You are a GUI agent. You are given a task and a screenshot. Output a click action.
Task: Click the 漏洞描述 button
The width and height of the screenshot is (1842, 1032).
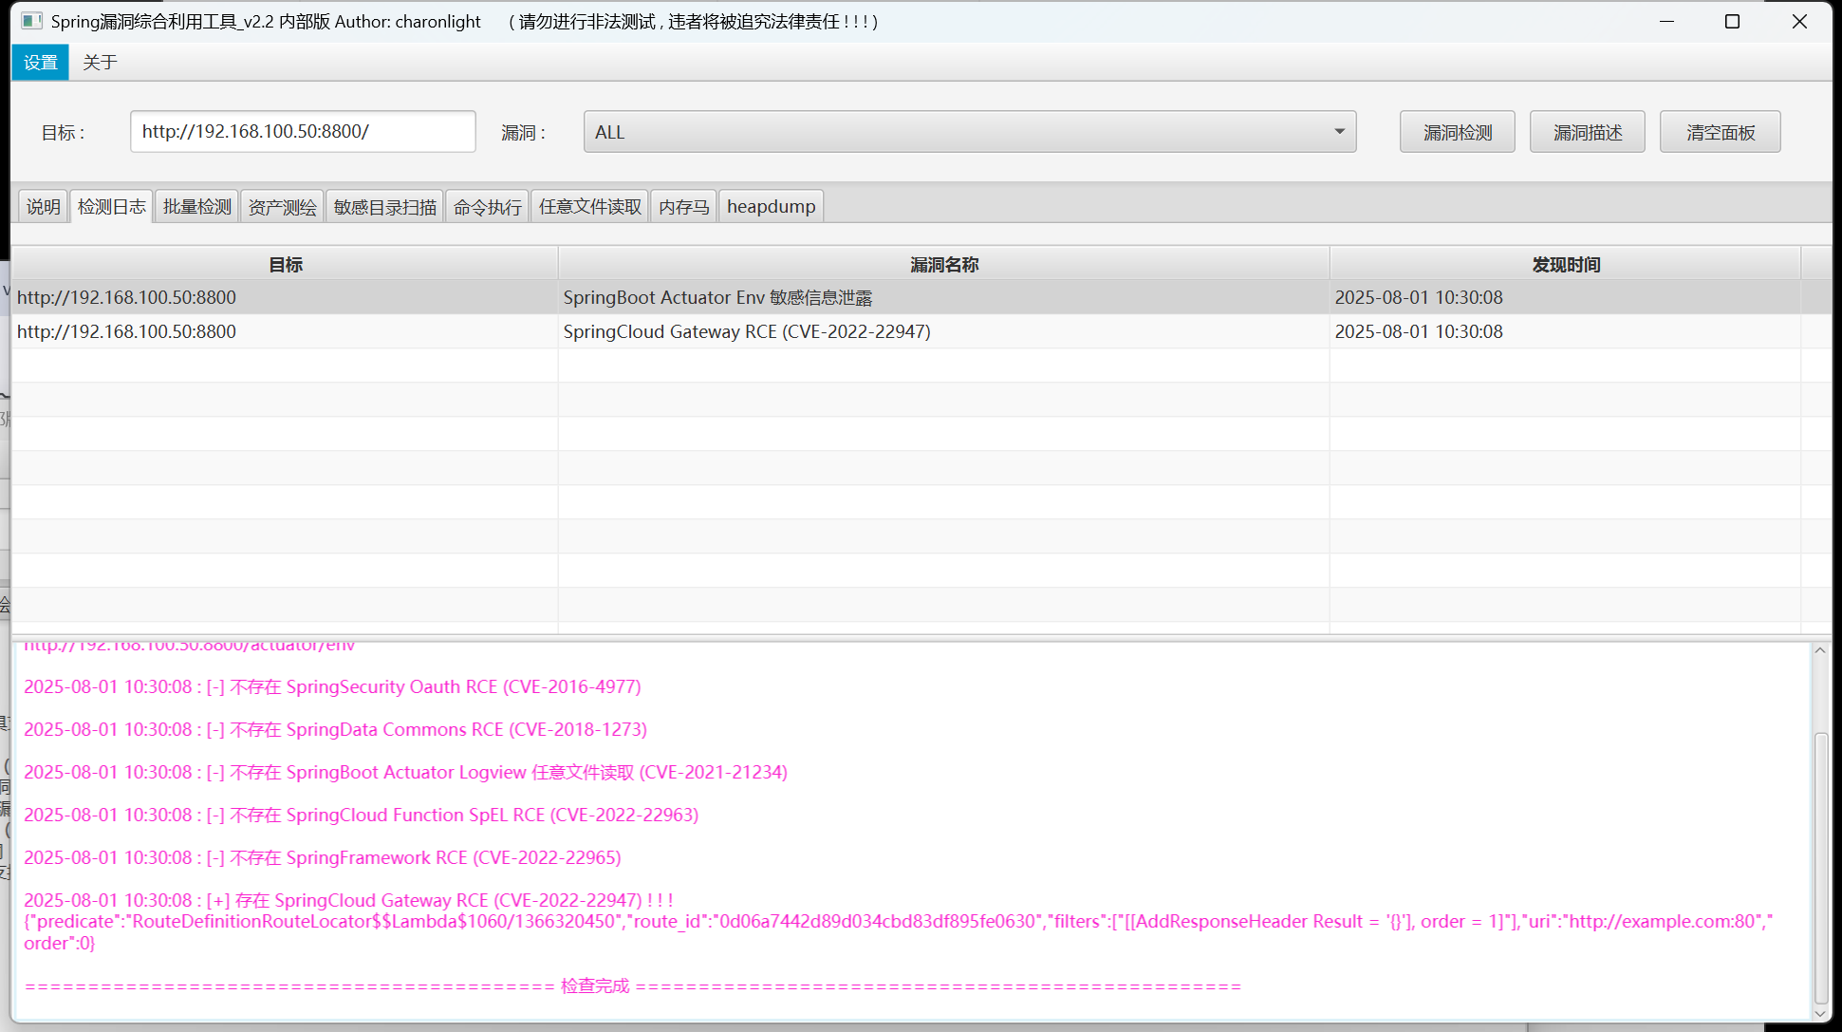coord(1587,132)
